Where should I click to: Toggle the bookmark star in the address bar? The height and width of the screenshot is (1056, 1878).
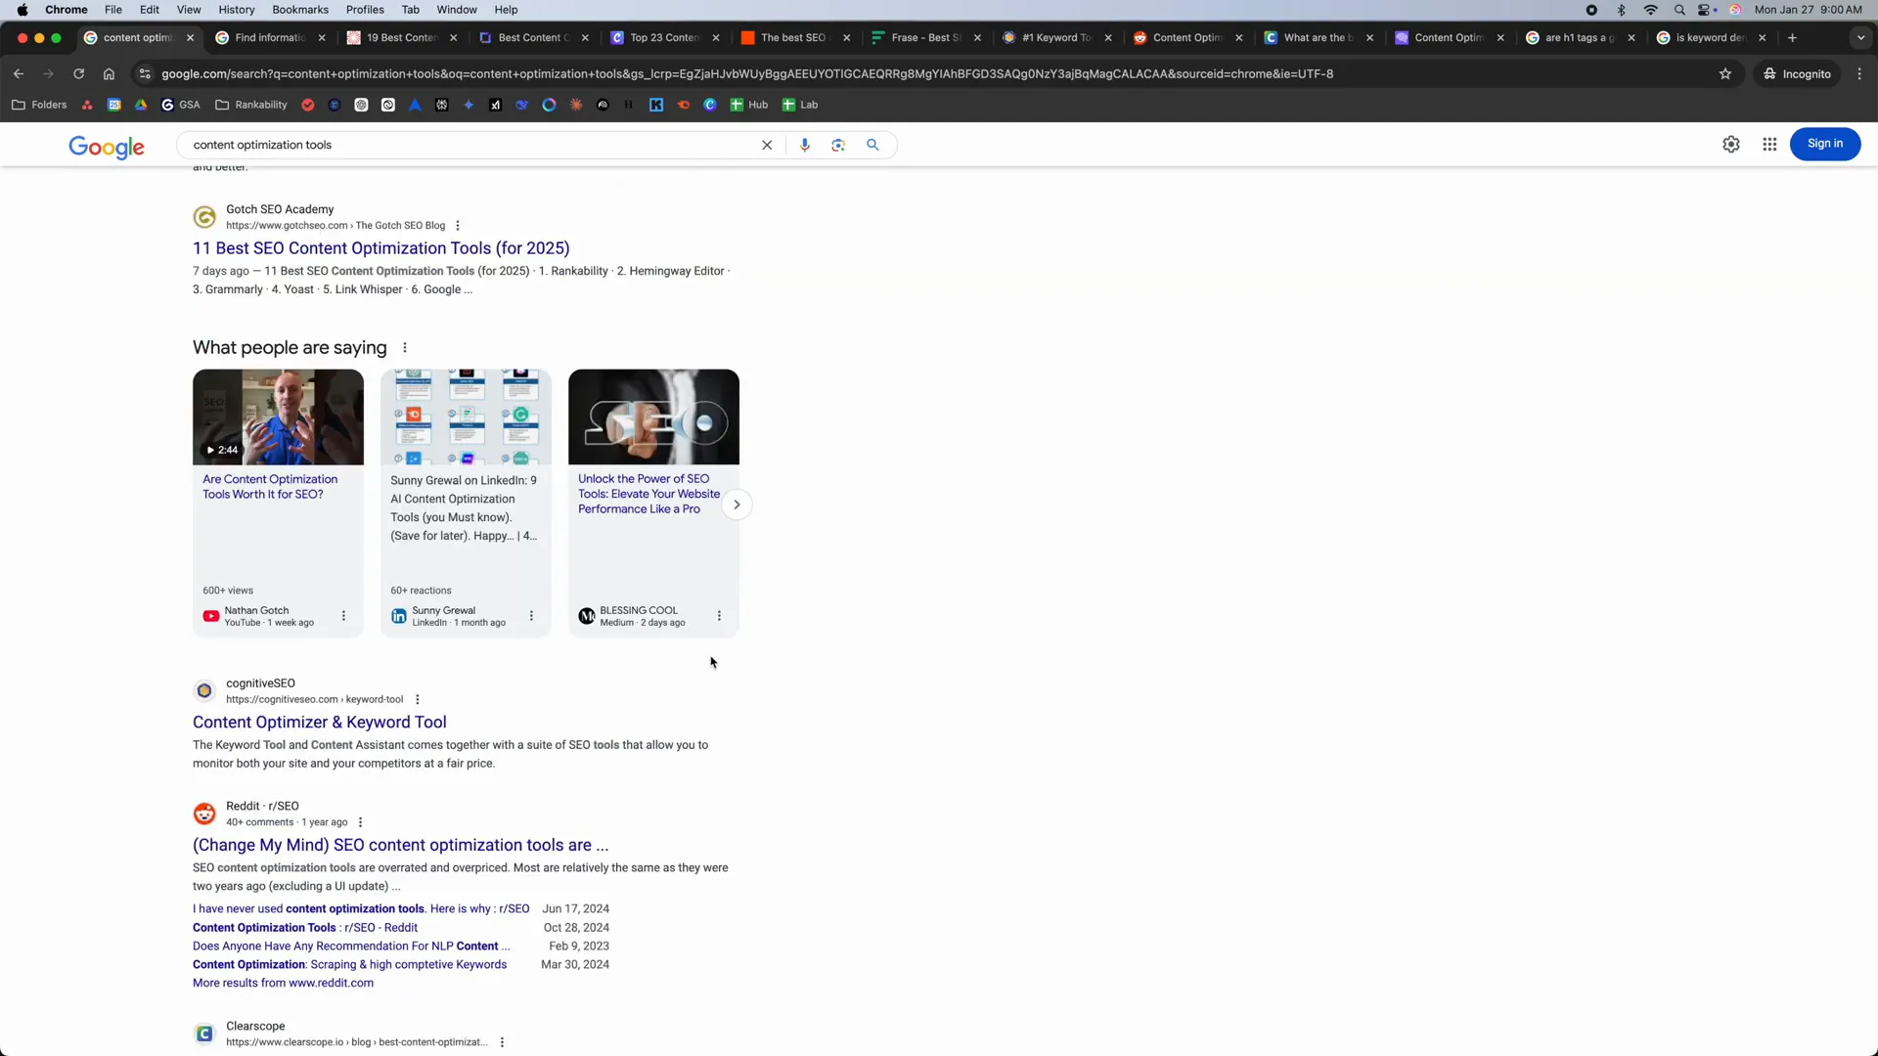point(1726,73)
